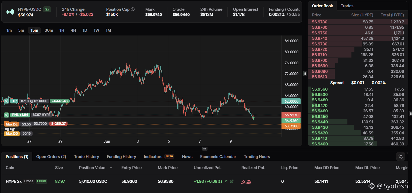Click the Spread $0.001 row
Image resolution: width=412 pixels, height=193 pixels.
click(x=358, y=83)
